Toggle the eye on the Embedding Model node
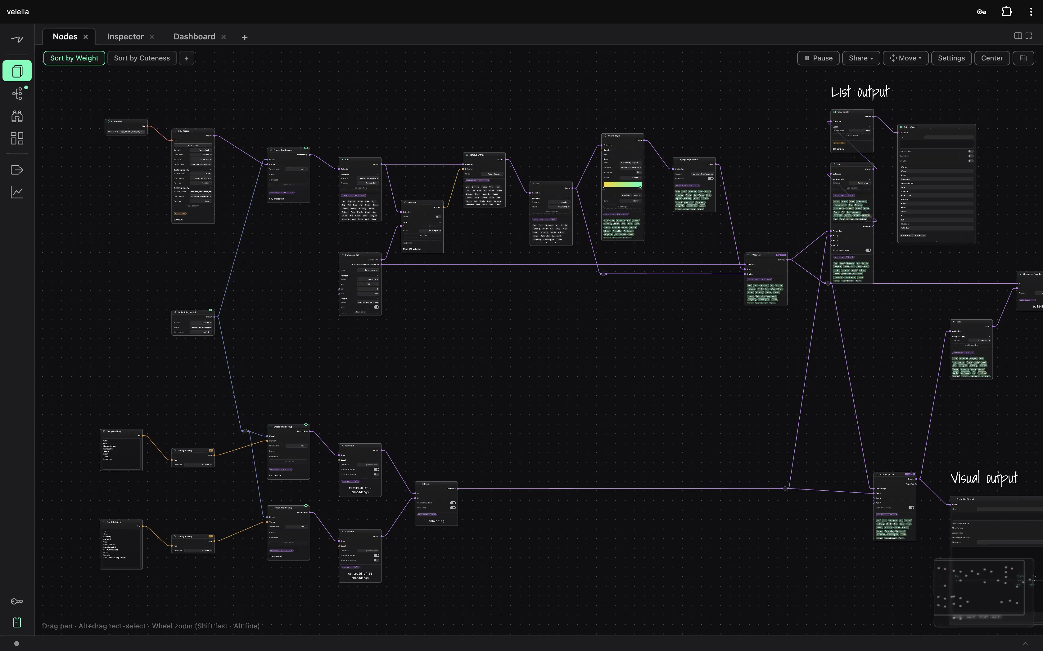 tap(210, 310)
